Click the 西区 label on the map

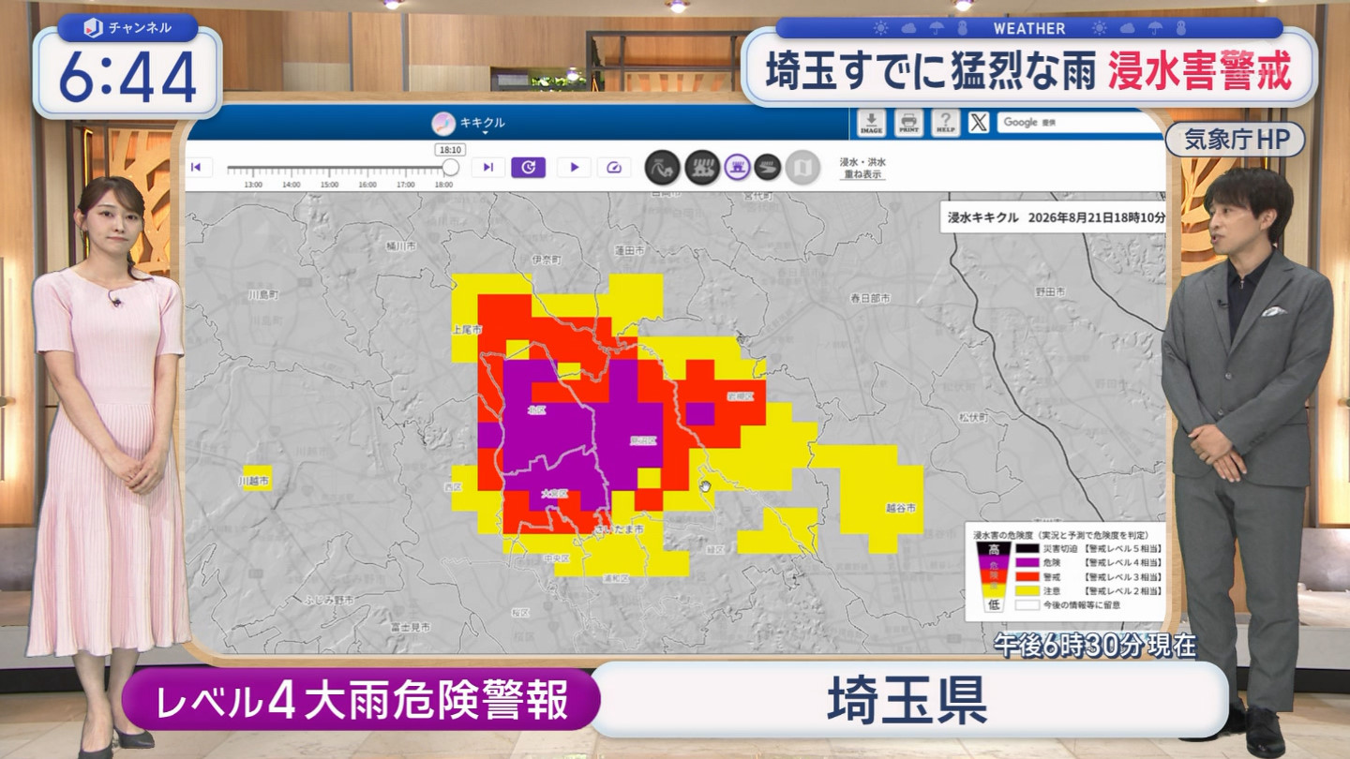[x=454, y=488]
